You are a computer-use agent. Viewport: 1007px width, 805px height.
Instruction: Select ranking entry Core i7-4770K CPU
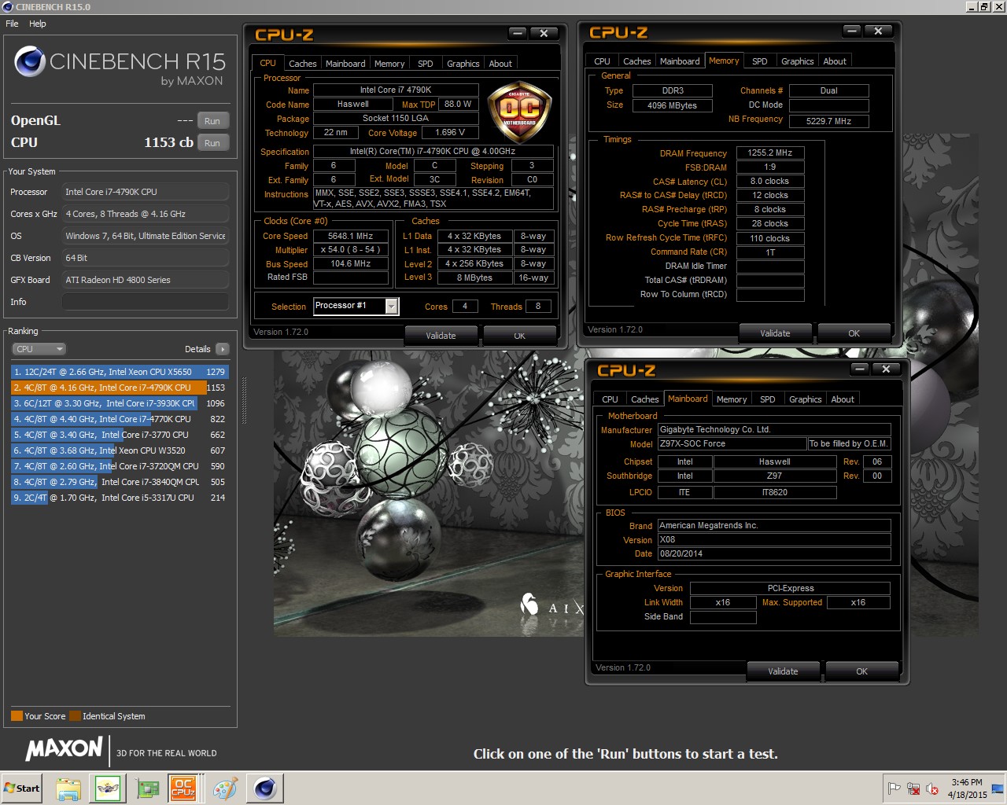click(x=119, y=419)
